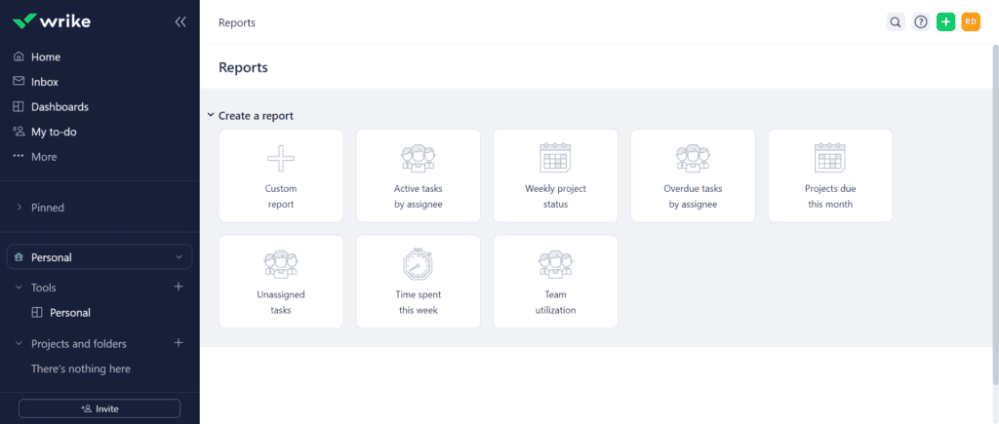Collapse the sidebar with double-chevron icon
The image size is (999, 424).
click(180, 22)
